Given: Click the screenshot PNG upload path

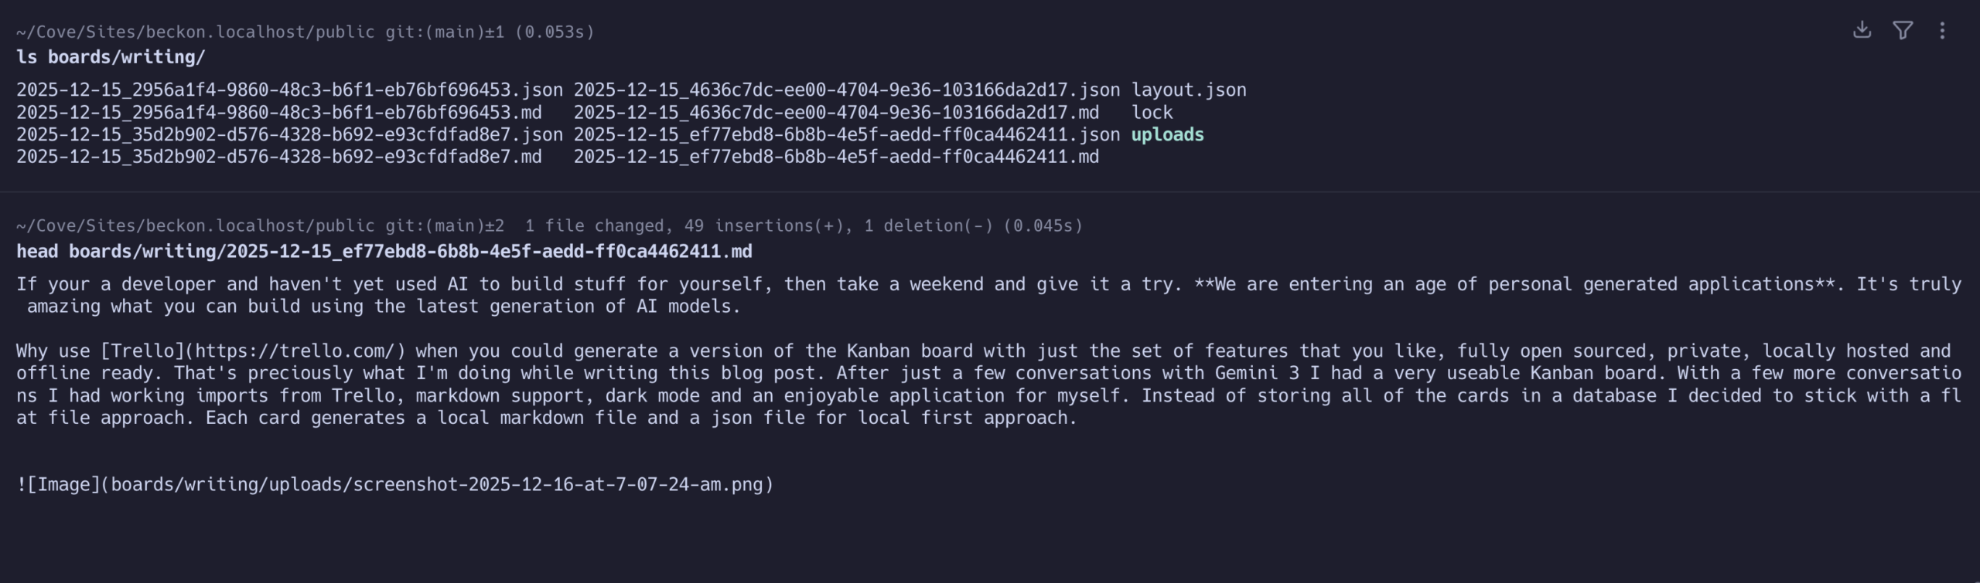Looking at the screenshot, I should pyautogui.click(x=437, y=485).
